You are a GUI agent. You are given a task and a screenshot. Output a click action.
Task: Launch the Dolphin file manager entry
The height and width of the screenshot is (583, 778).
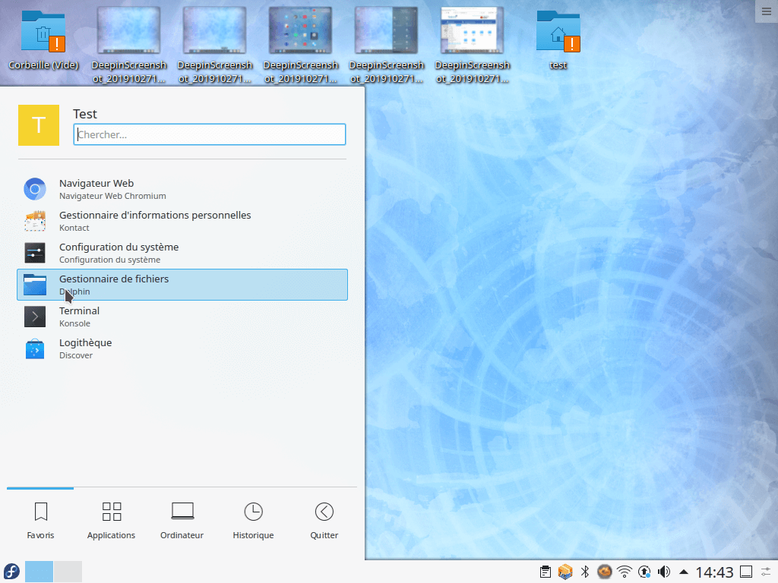click(x=182, y=285)
